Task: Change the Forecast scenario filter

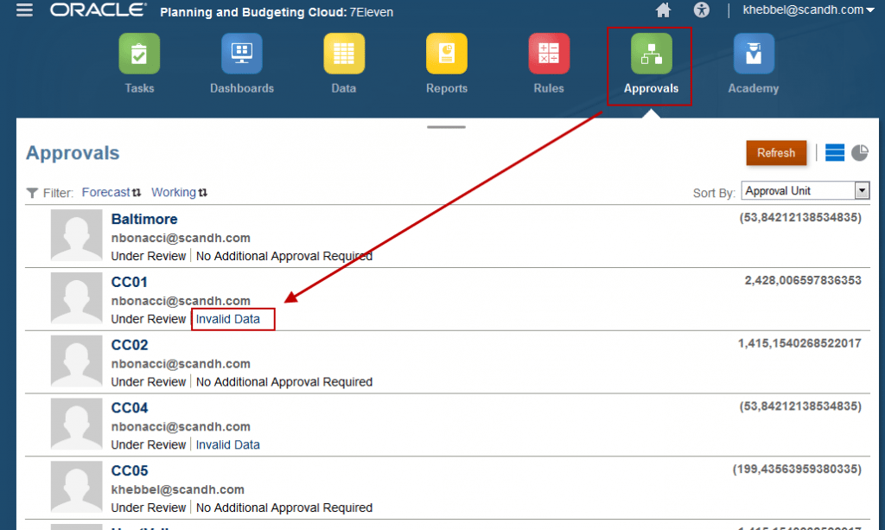Action: 111,193
